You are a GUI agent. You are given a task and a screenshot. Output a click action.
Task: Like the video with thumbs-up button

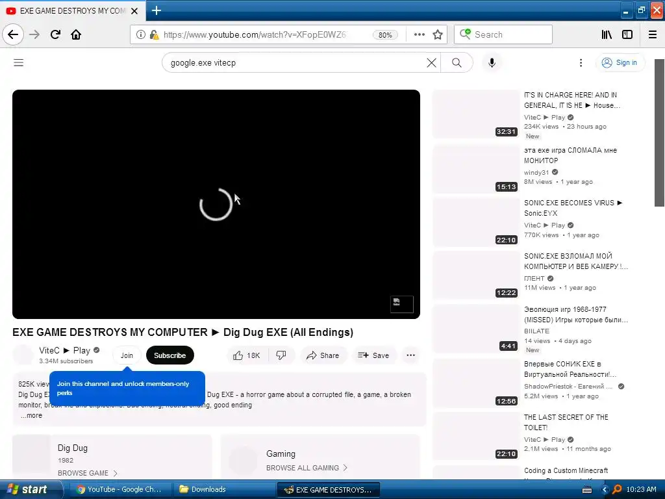[247, 355]
